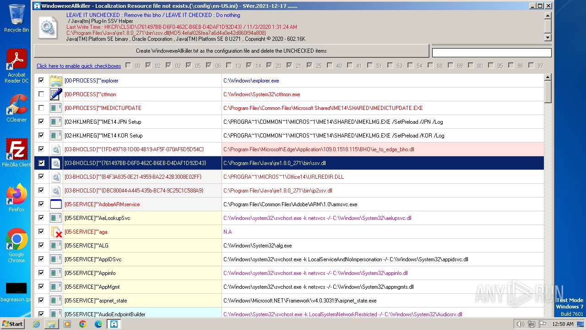Screen dimensions: 586x330
Task: Uncheck the explorer process checkbox
Action: [41, 80]
